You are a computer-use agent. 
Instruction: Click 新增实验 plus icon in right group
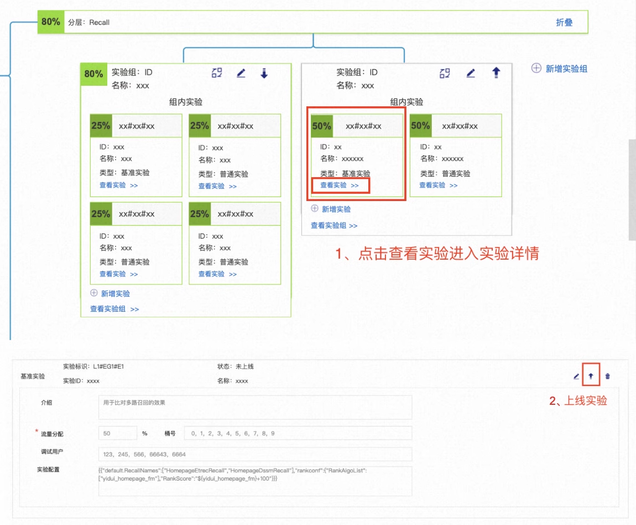pyautogui.click(x=314, y=208)
